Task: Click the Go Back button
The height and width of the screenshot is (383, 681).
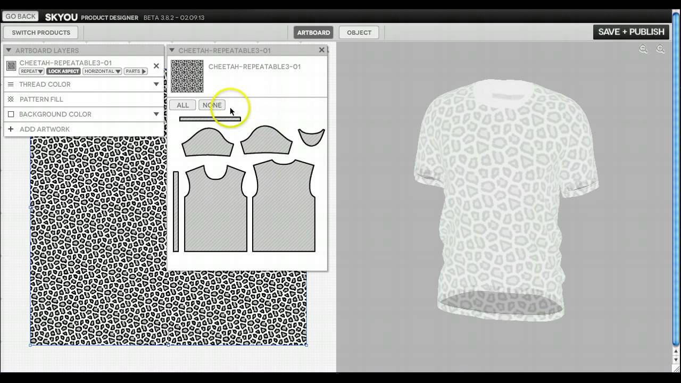Action: click(x=20, y=16)
